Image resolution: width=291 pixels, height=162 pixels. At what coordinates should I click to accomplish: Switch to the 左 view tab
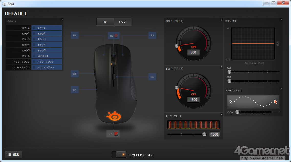105,22
